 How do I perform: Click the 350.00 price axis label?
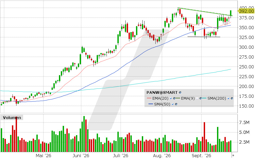tap(246, 28)
